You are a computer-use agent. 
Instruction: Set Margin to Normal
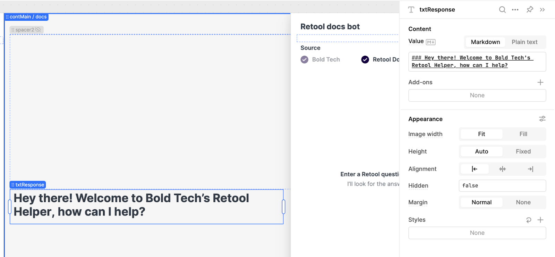(481, 202)
